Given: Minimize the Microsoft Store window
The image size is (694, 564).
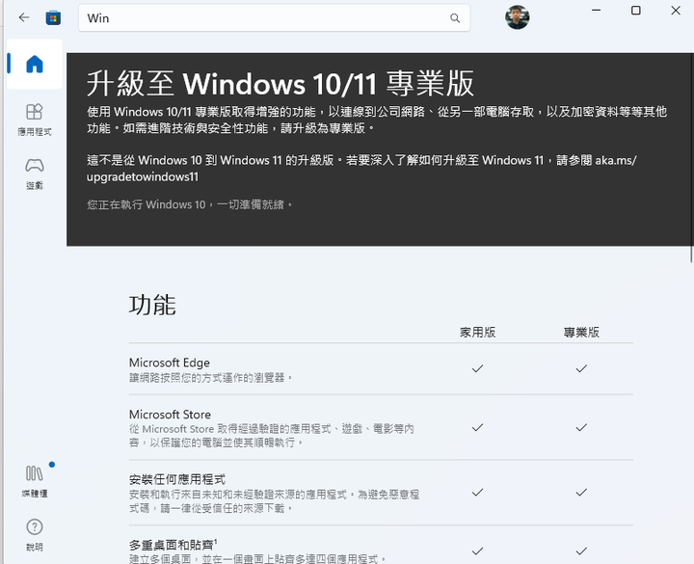Looking at the screenshot, I should [597, 11].
